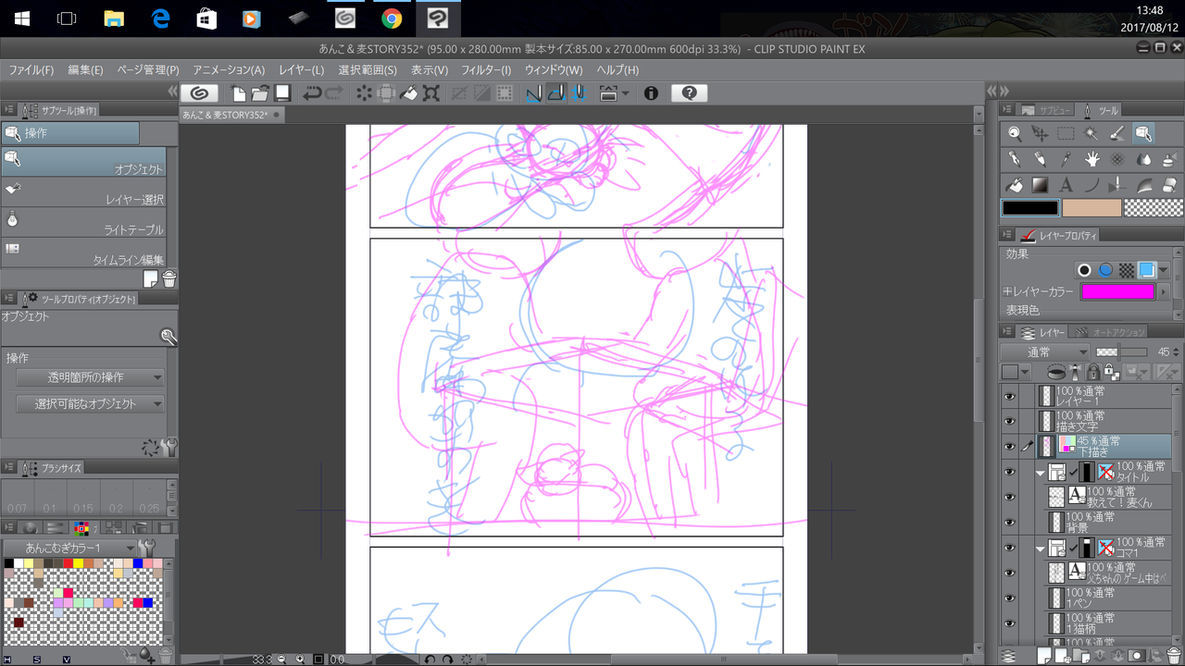Image resolution: width=1185 pixels, height=666 pixels.
Task: Open the help question mark button
Action: (689, 92)
